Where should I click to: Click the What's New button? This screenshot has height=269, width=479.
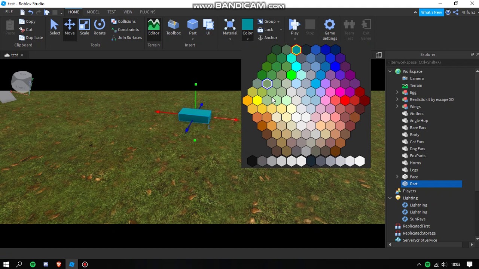pos(431,12)
